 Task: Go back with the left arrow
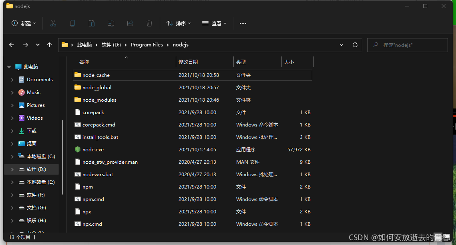12,45
